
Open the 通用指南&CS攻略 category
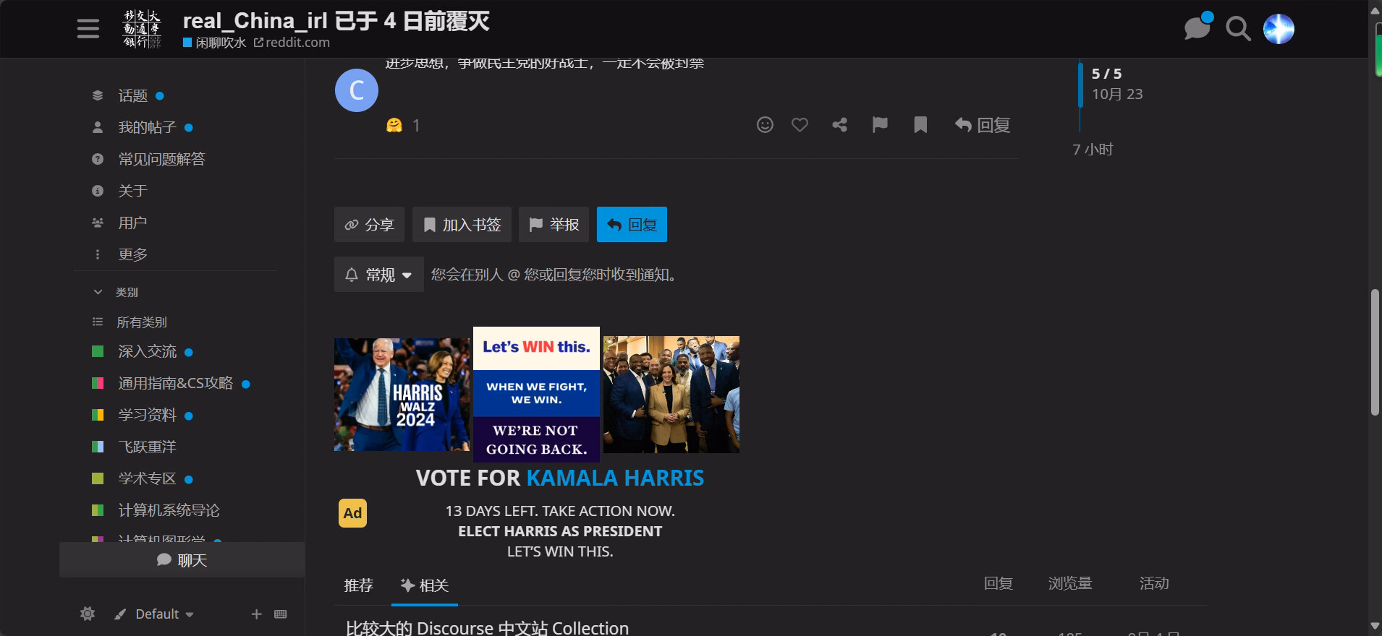pos(175,384)
